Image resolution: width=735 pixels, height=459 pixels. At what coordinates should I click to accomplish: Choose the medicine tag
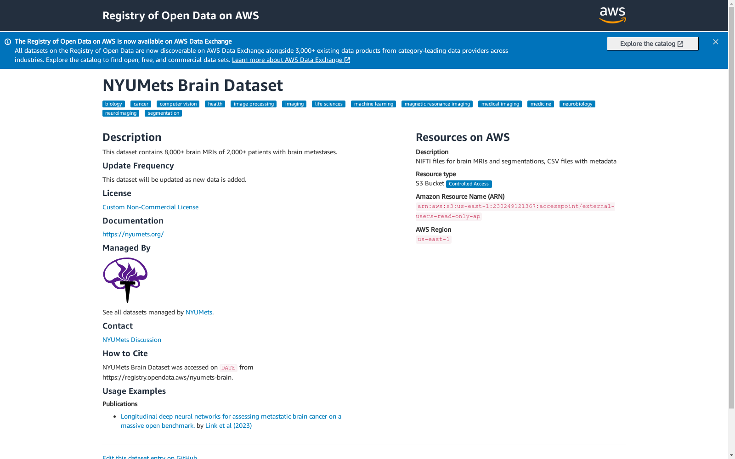(541, 104)
